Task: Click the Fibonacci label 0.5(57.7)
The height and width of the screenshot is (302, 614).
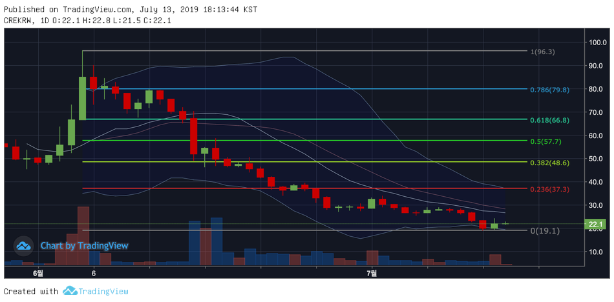Action: click(x=546, y=141)
